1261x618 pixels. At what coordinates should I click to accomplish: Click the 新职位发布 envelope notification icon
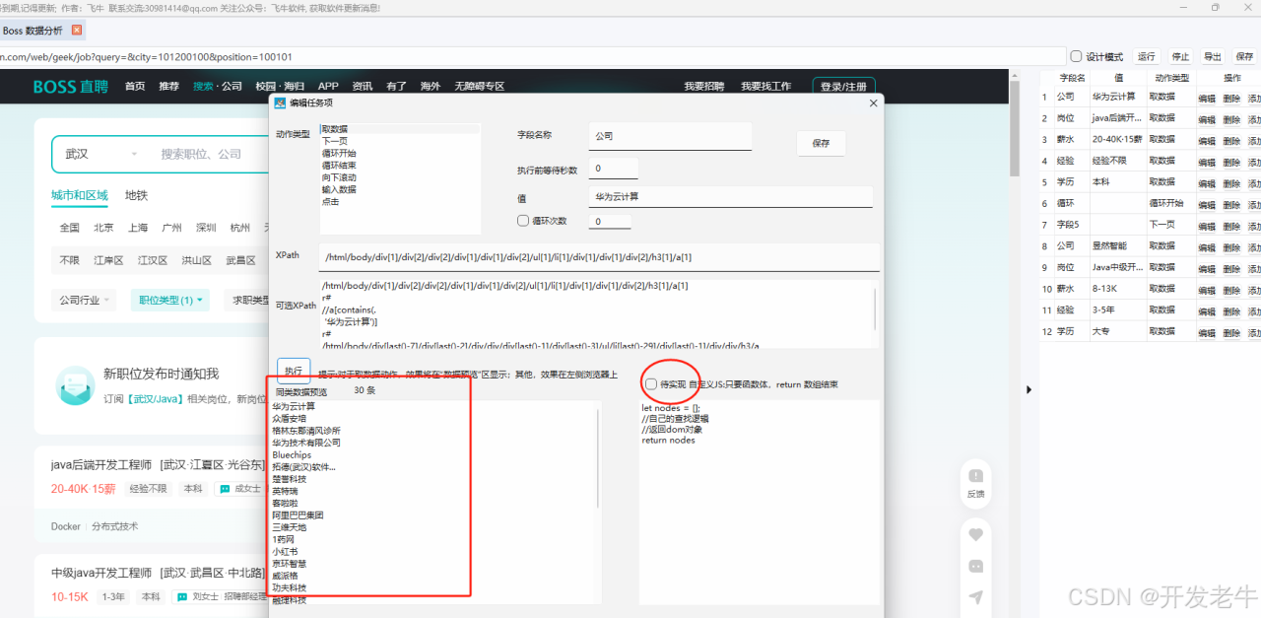pyautogui.click(x=76, y=385)
